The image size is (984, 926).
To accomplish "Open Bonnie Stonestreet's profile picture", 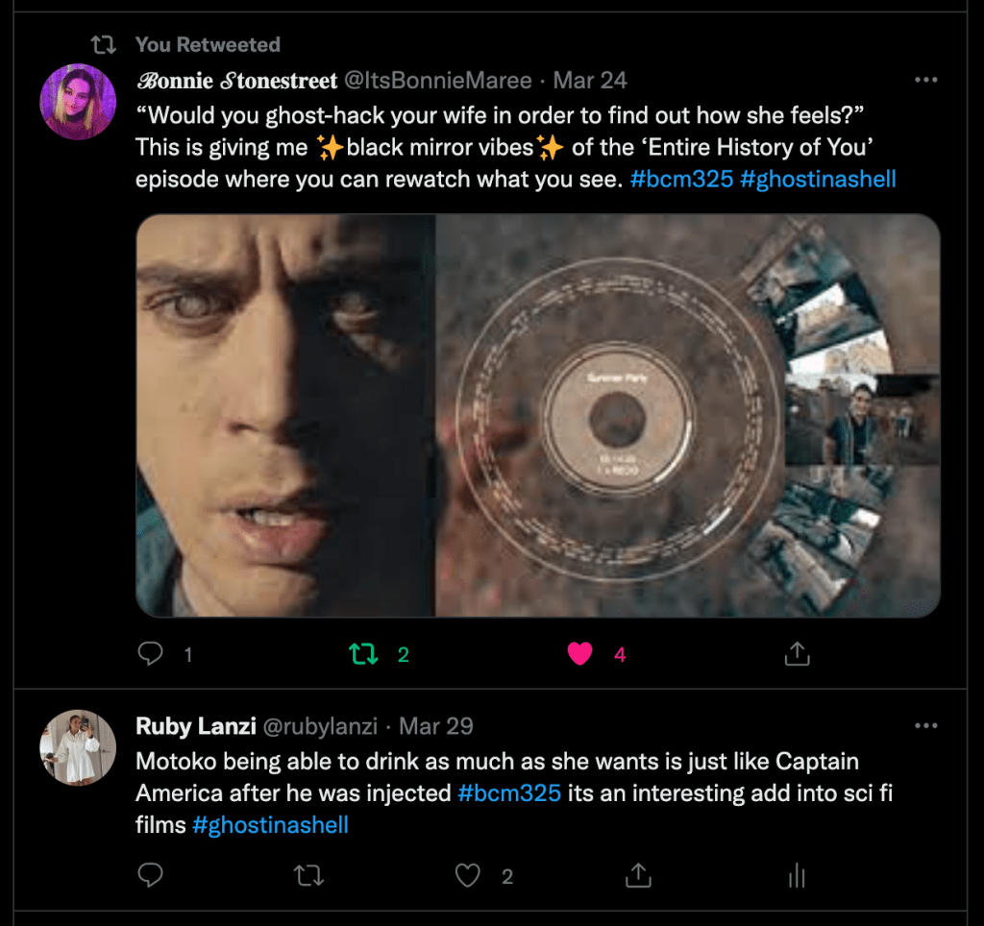I will [78, 103].
